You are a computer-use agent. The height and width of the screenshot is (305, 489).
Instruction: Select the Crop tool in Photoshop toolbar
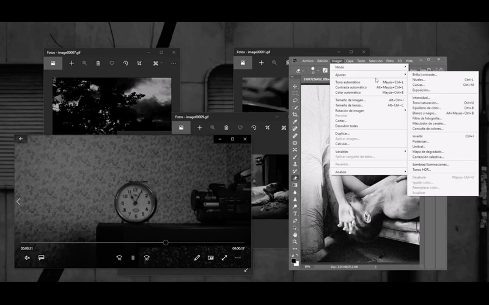(295, 115)
